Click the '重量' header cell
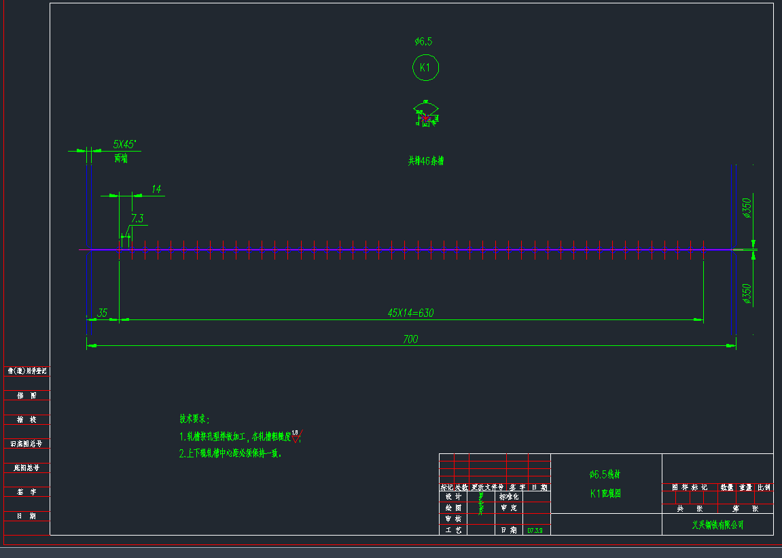The image size is (782, 558). (x=745, y=487)
